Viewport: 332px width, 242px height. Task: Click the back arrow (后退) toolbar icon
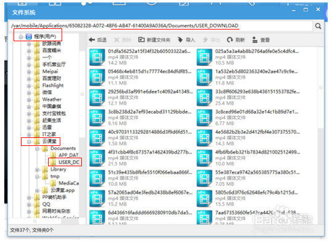point(92,40)
